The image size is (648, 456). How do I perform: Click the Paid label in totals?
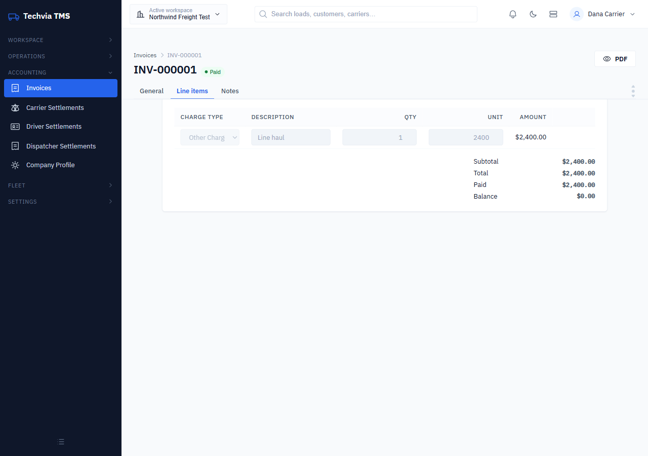coord(480,185)
